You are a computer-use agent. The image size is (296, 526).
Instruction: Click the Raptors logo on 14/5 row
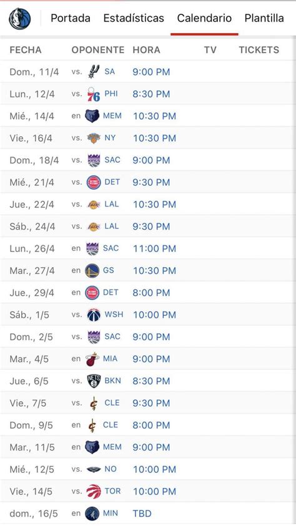pos(94,492)
